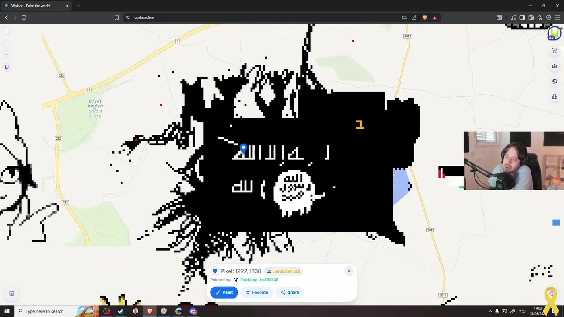Image resolution: width=564 pixels, height=317 pixels.
Task: Zoom in with the plus button
Action: click(x=7, y=44)
